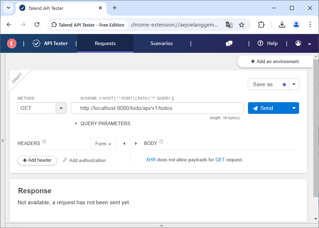
Task: Open the Help menu
Action: click(268, 43)
